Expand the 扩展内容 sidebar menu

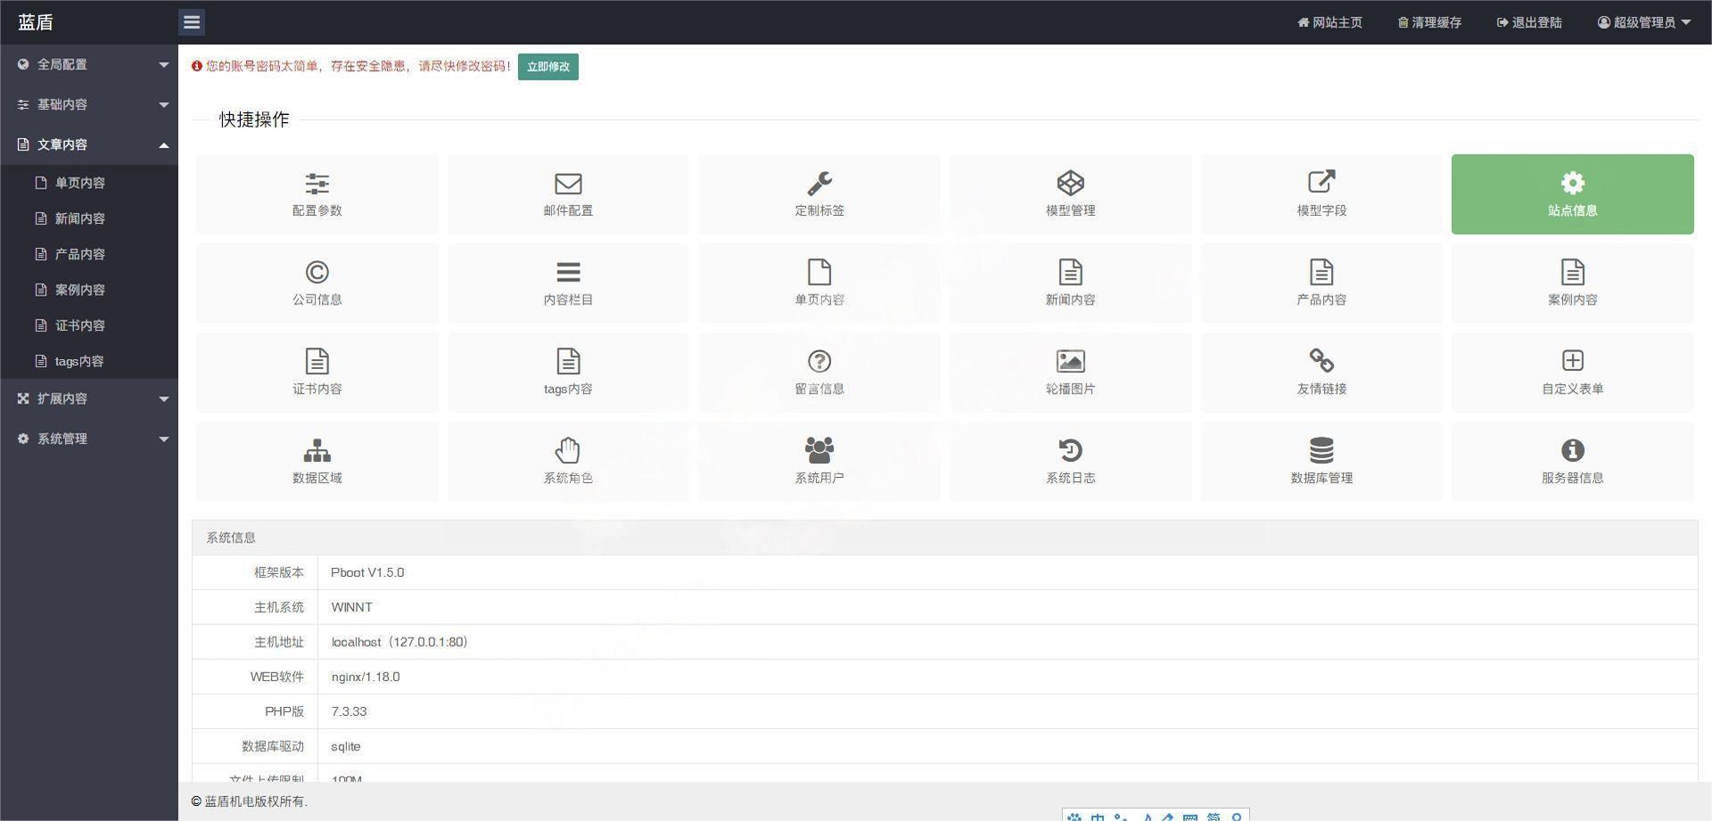click(x=89, y=398)
